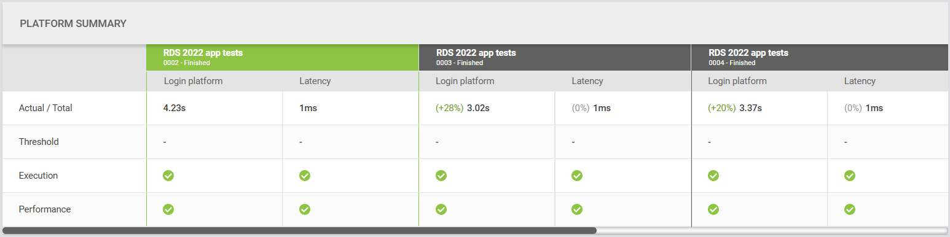The image size is (950, 237).
Task: Click Latency column header under run 0002
Action: 315,81
